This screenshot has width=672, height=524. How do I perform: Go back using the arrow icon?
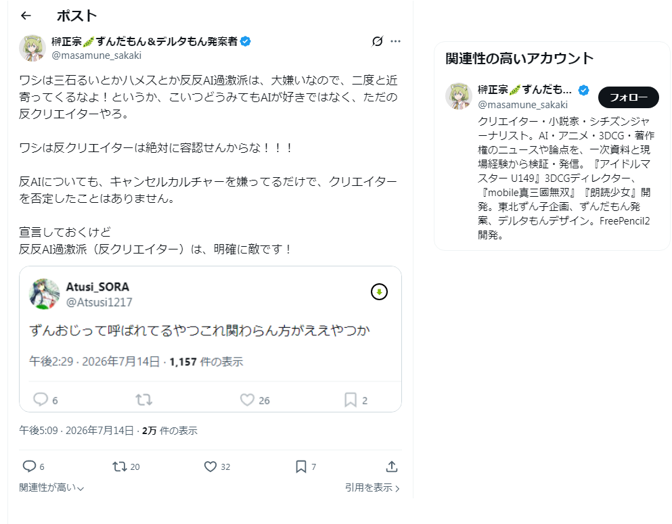26,16
